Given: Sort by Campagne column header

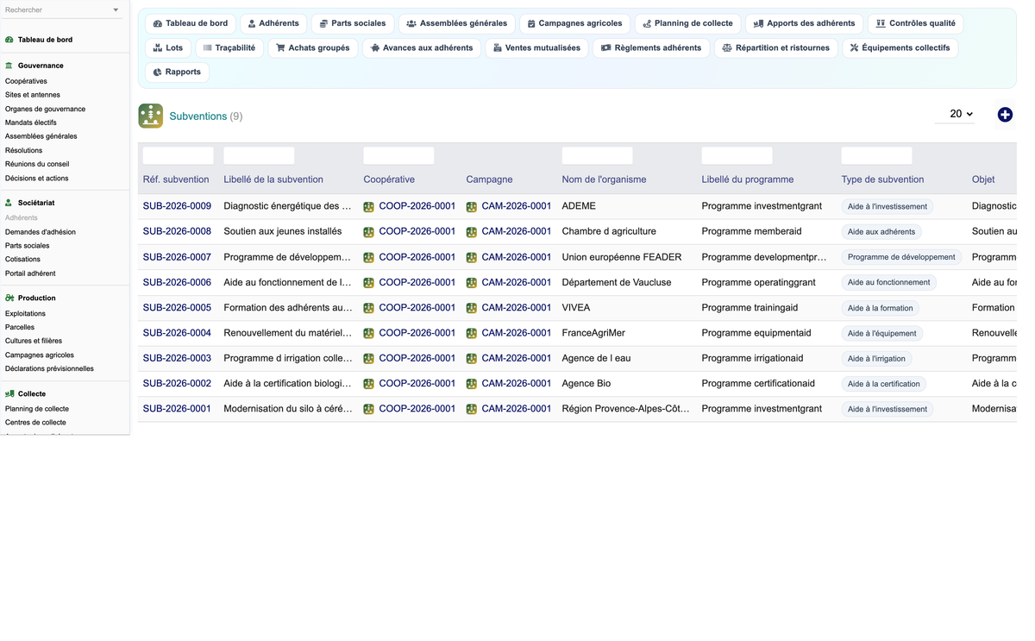Looking at the screenshot, I should [x=489, y=179].
